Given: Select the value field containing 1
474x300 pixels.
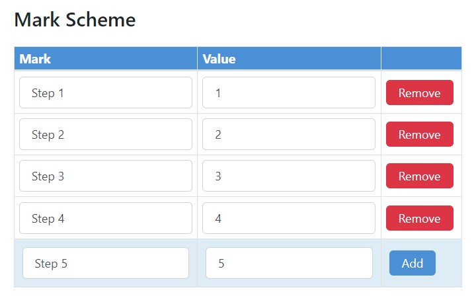Looking at the screenshot, I should pyautogui.click(x=289, y=93).
